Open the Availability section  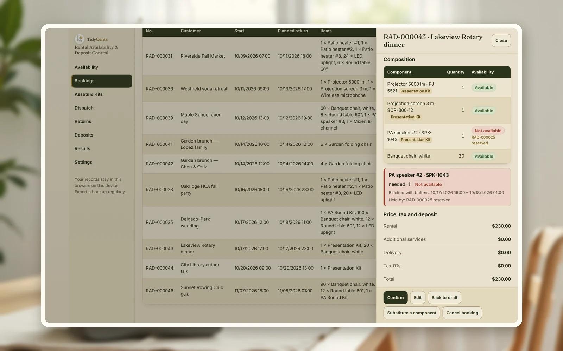pos(102,67)
